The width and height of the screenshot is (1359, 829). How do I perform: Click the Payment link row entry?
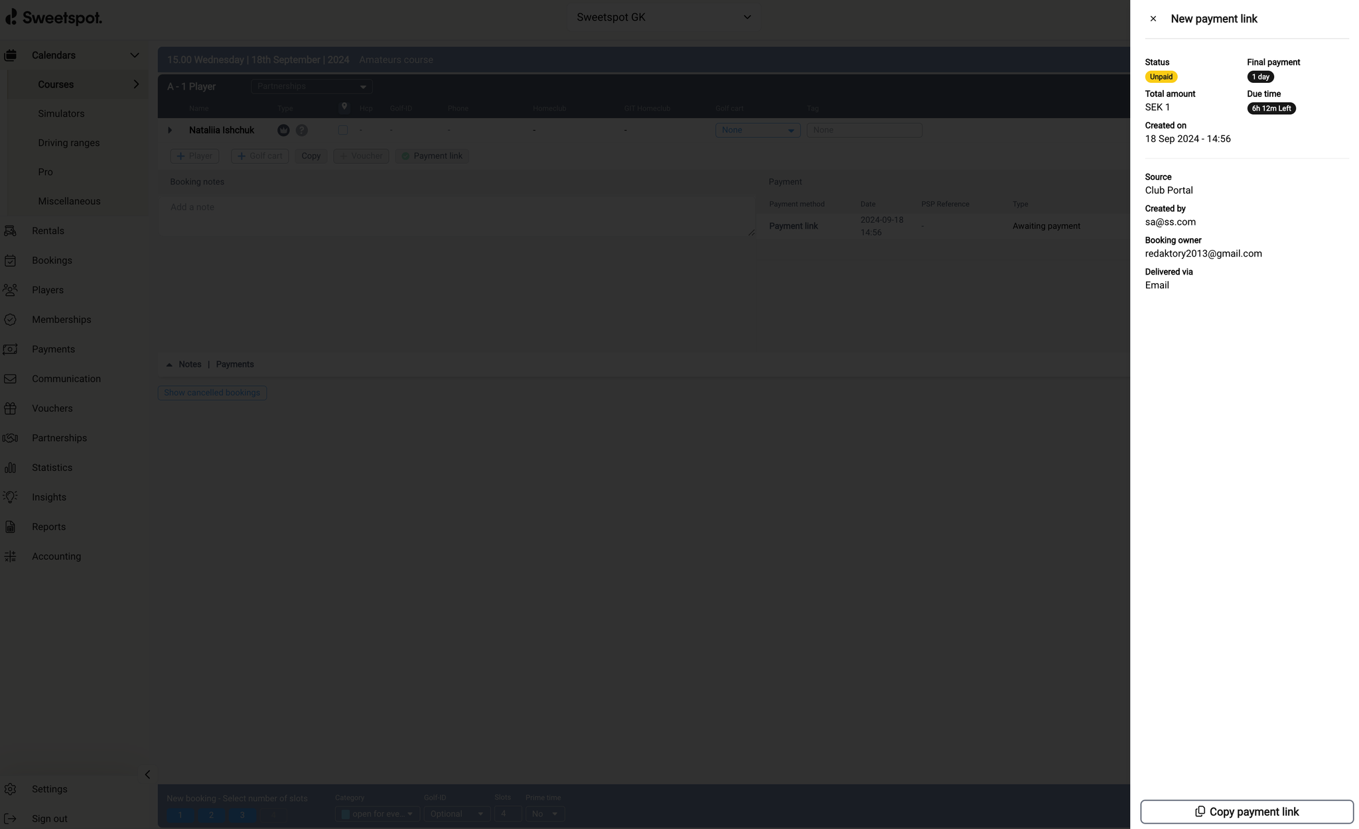(793, 225)
